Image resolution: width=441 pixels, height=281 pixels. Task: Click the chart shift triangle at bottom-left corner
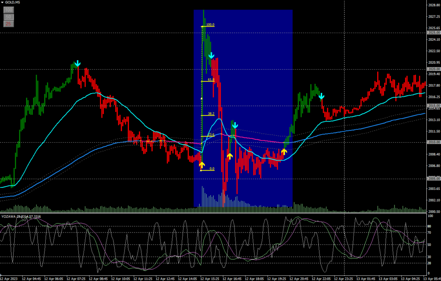tap(1, 275)
